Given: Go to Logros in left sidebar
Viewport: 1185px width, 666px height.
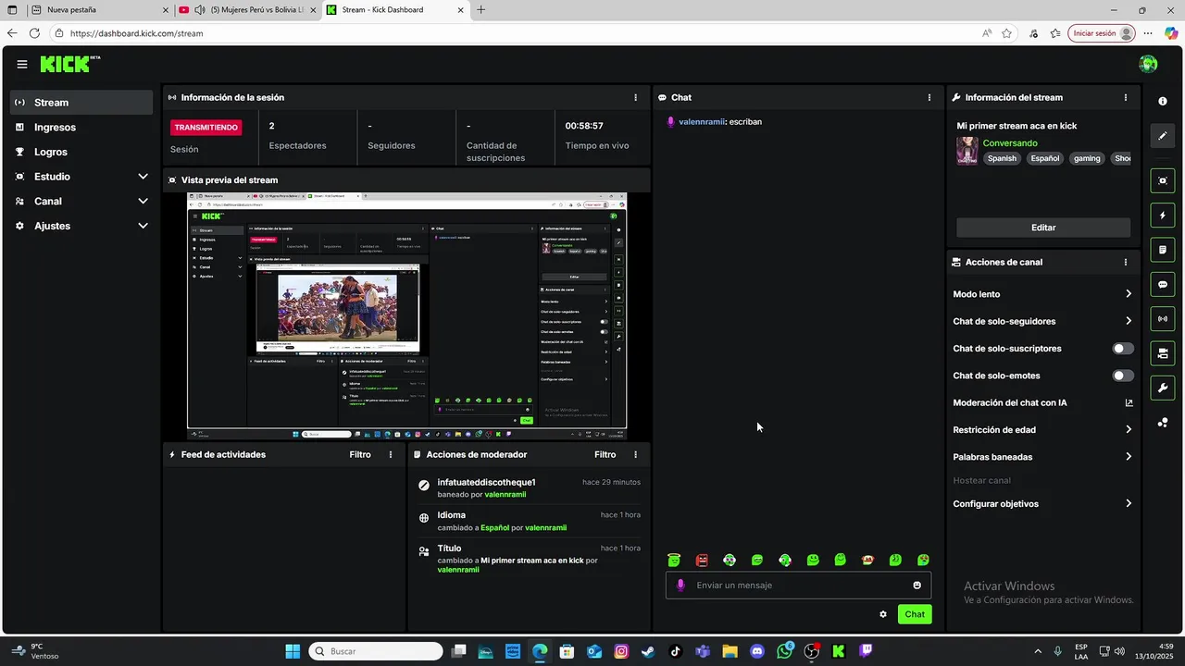Looking at the screenshot, I should [x=81, y=152].
